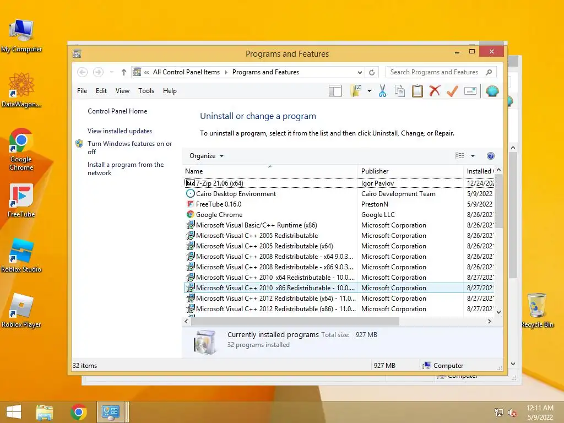This screenshot has width=564, height=423.
Task: Expand the More options view dropdown arrow
Action: coord(473,156)
